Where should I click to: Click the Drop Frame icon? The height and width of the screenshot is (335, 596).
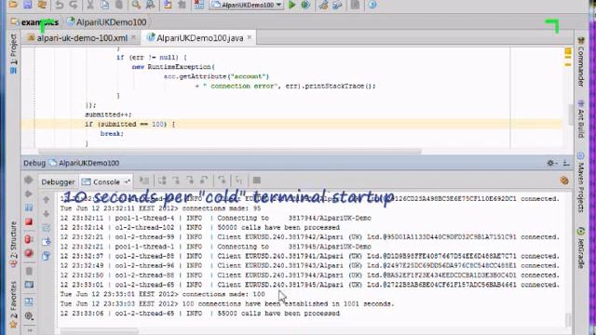222,181
